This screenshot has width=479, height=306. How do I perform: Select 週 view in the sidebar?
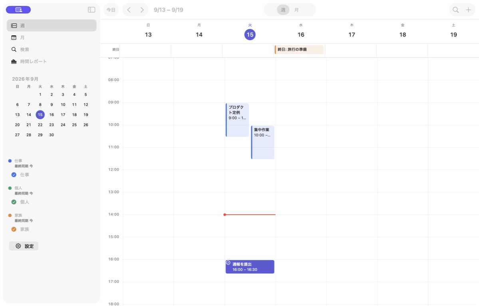tap(52, 25)
